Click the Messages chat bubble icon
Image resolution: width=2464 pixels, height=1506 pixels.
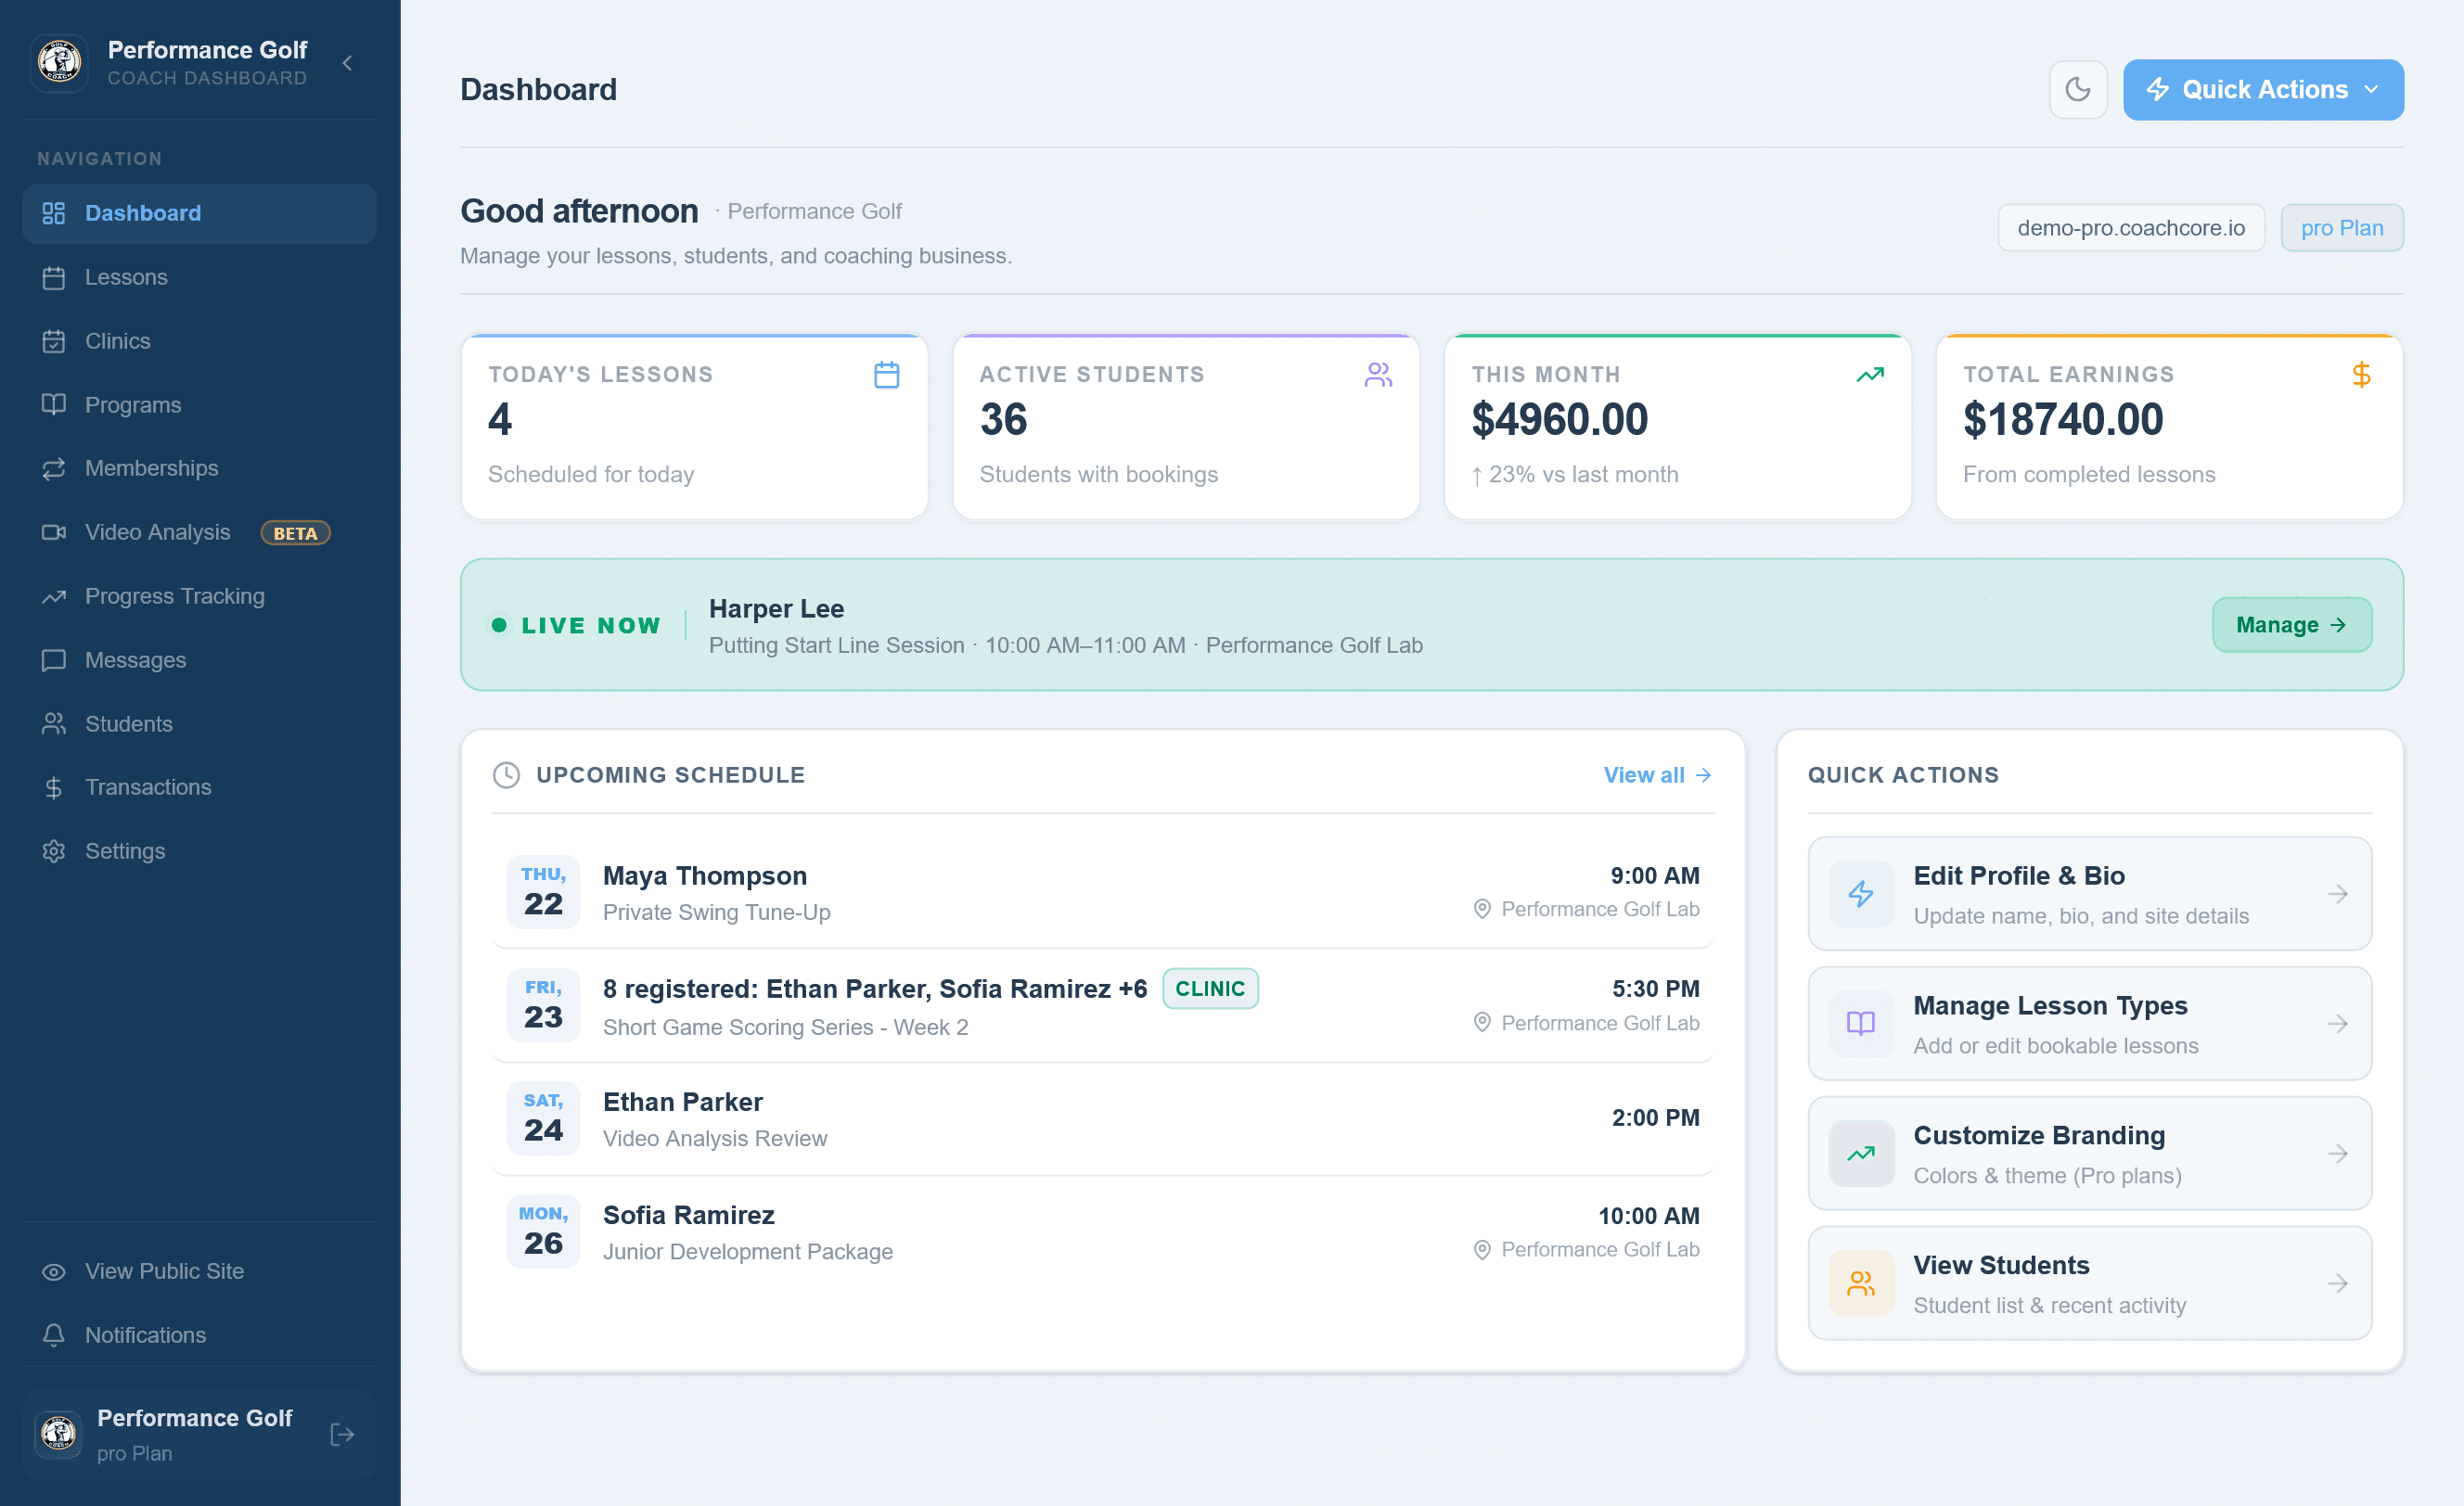[x=54, y=659]
